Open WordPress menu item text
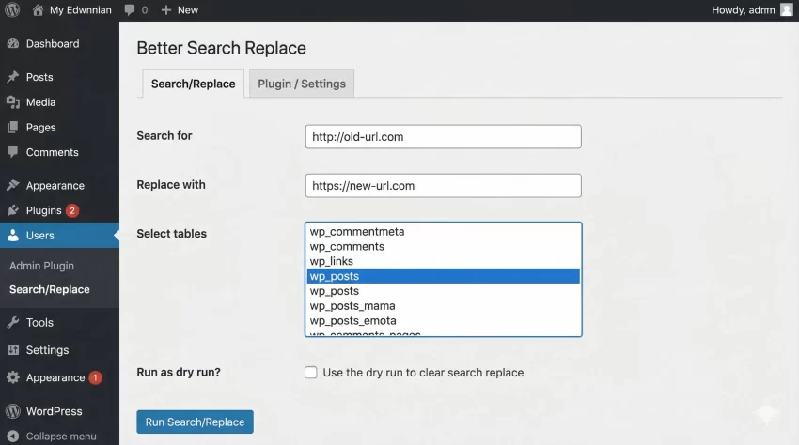Image resolution: width=799 pixels, height=445 pixels. [54, 411]
